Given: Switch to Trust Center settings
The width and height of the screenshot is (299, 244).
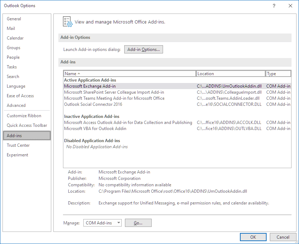Looking at the screenshot, I should click(18, 145).
